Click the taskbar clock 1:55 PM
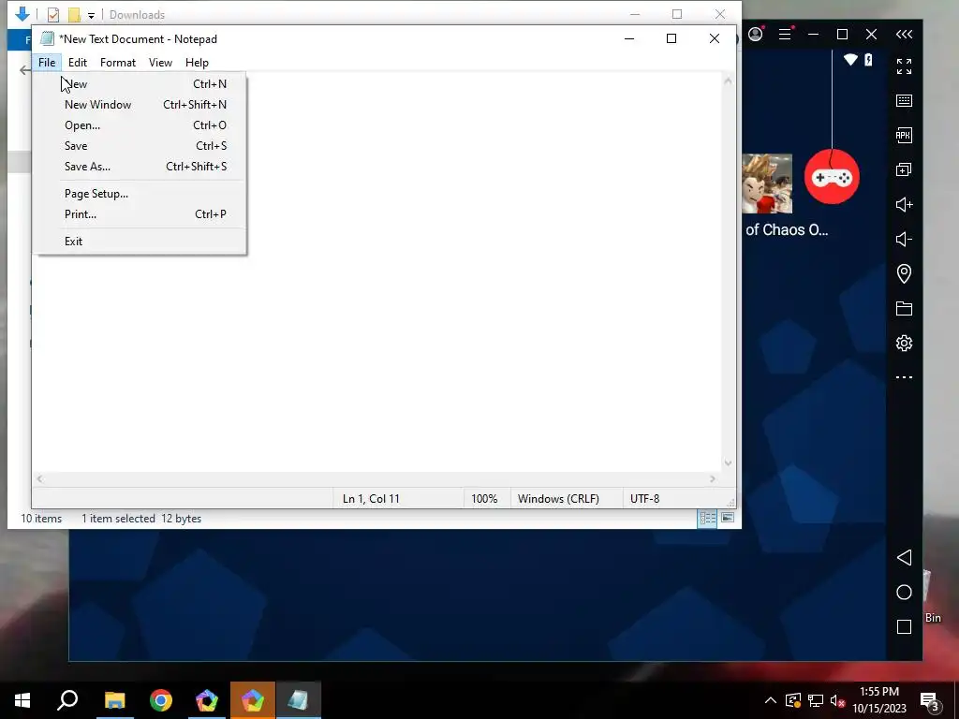Image resolution: width=959 pixels, height=719 pixels. pos(878,692)
